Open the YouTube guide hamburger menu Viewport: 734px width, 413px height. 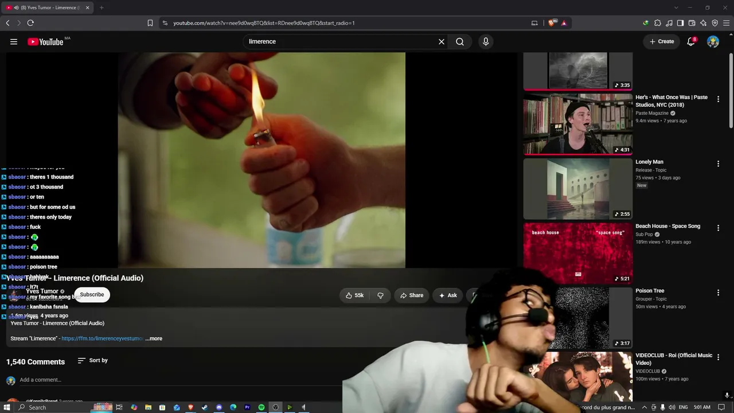14,41
